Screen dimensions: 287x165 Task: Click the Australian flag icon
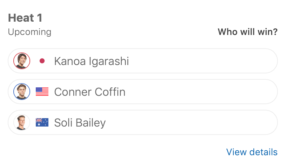[x=42, y=123]
